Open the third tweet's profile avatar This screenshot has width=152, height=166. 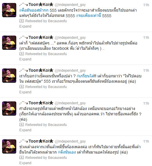(9, 76)
